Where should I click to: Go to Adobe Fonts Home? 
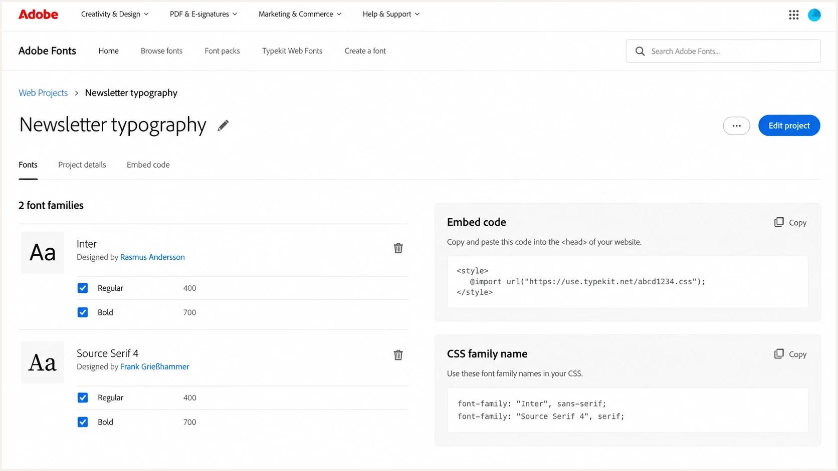(x=108, y=51)
